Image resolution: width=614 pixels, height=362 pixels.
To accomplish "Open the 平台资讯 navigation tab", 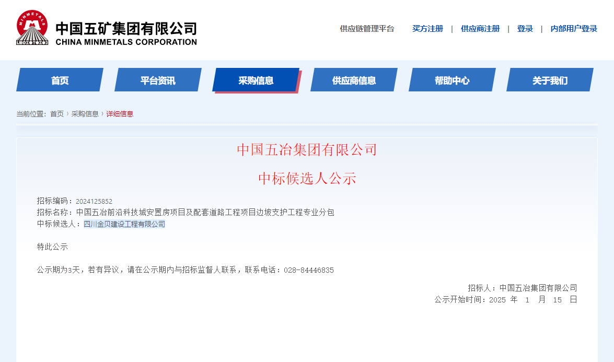I will point(158,80).
